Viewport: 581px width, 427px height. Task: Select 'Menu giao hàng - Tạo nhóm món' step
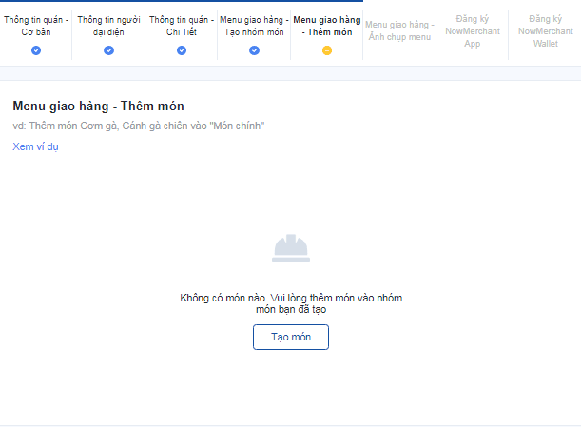tap(254, 26)
